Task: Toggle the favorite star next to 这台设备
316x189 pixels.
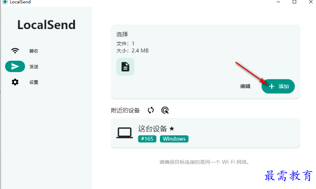Action: tap(172, 129)
